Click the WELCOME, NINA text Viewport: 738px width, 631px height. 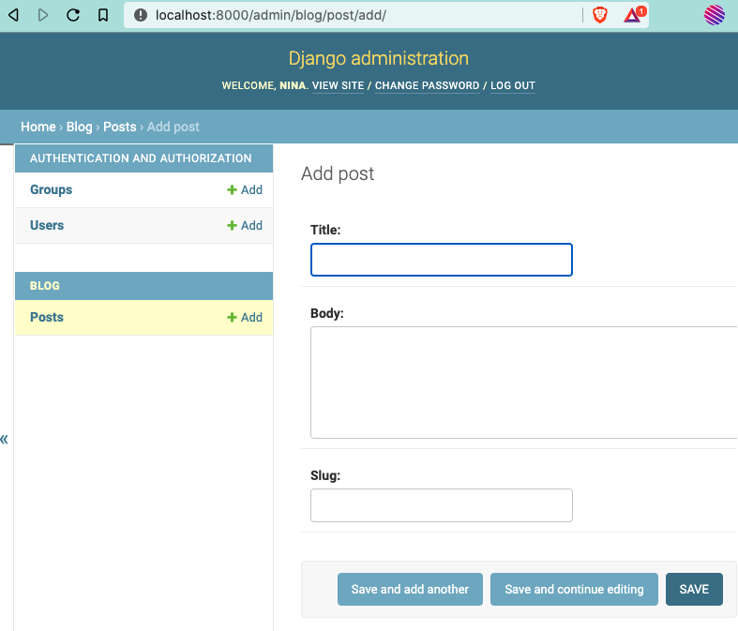coord(264,85)
